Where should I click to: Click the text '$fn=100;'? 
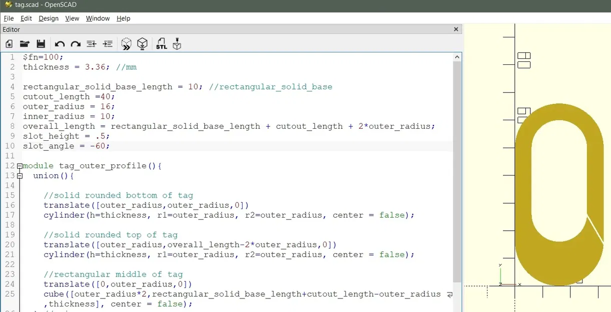tap(43, 57)
